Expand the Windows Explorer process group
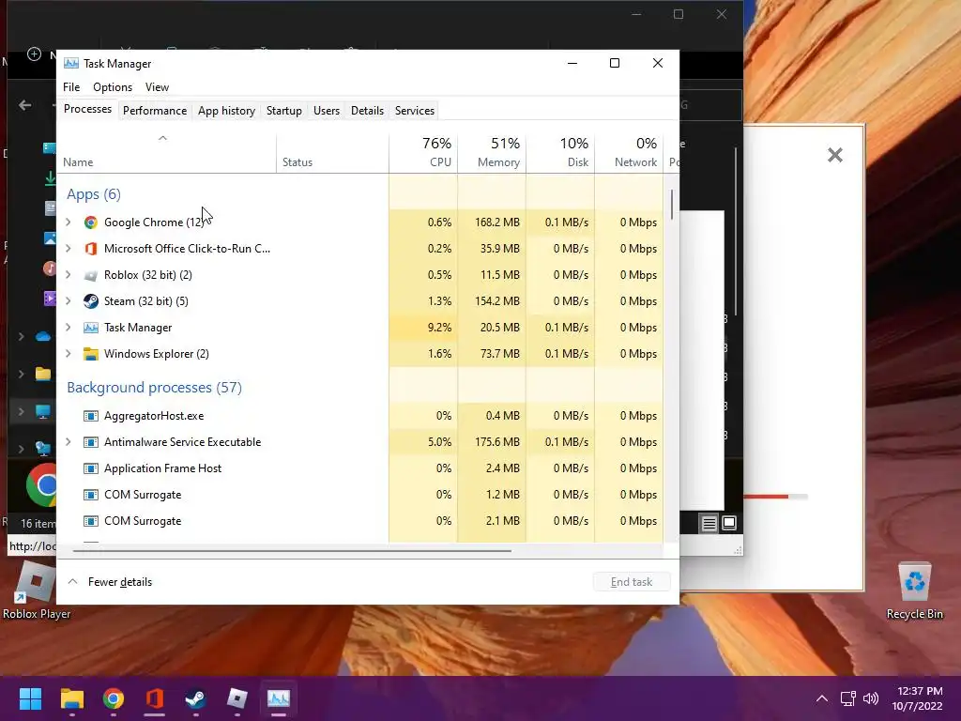 [68, 354]
